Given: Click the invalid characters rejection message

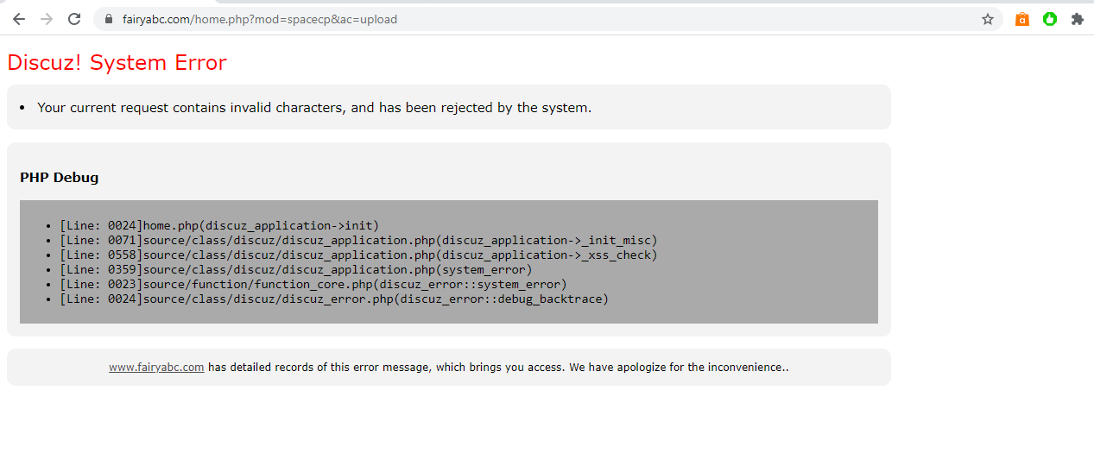Looking at the screenshot, I should [314, 108].
